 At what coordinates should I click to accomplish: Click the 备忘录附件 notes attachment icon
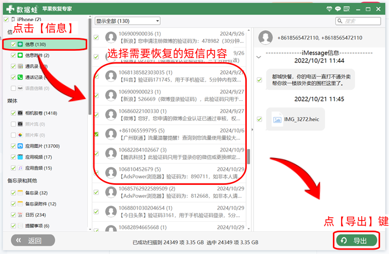click(x=20, y=204)
